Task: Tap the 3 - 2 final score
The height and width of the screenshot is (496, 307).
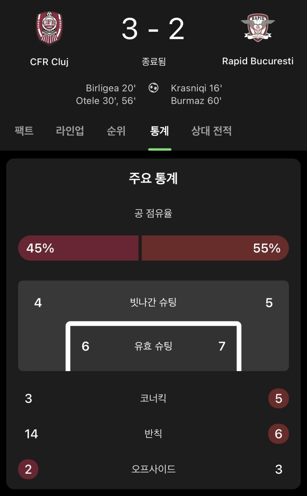Action: click(153, 29)
